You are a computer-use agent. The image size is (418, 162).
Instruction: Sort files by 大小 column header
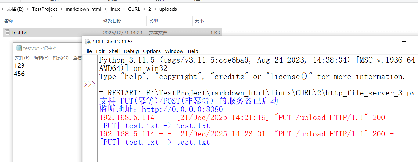(199, 21)
